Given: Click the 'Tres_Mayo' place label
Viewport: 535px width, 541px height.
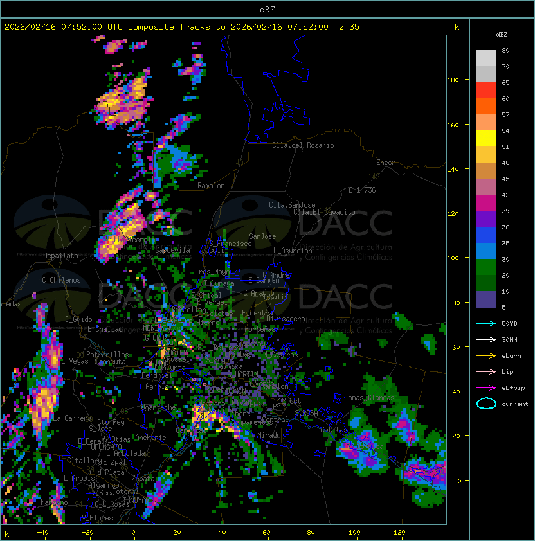Looking at the screenshot, I should (x=212, y=272).
